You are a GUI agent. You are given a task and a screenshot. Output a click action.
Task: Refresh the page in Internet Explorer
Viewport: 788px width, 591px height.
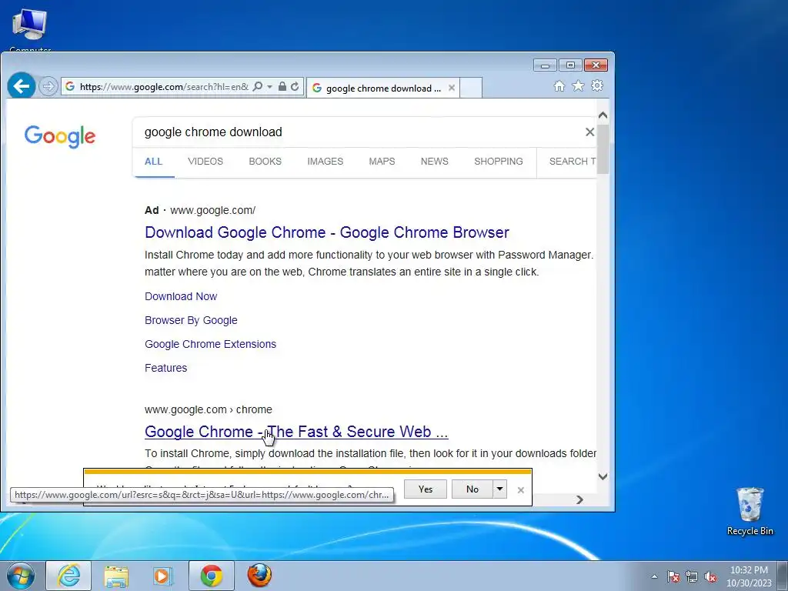295,86
